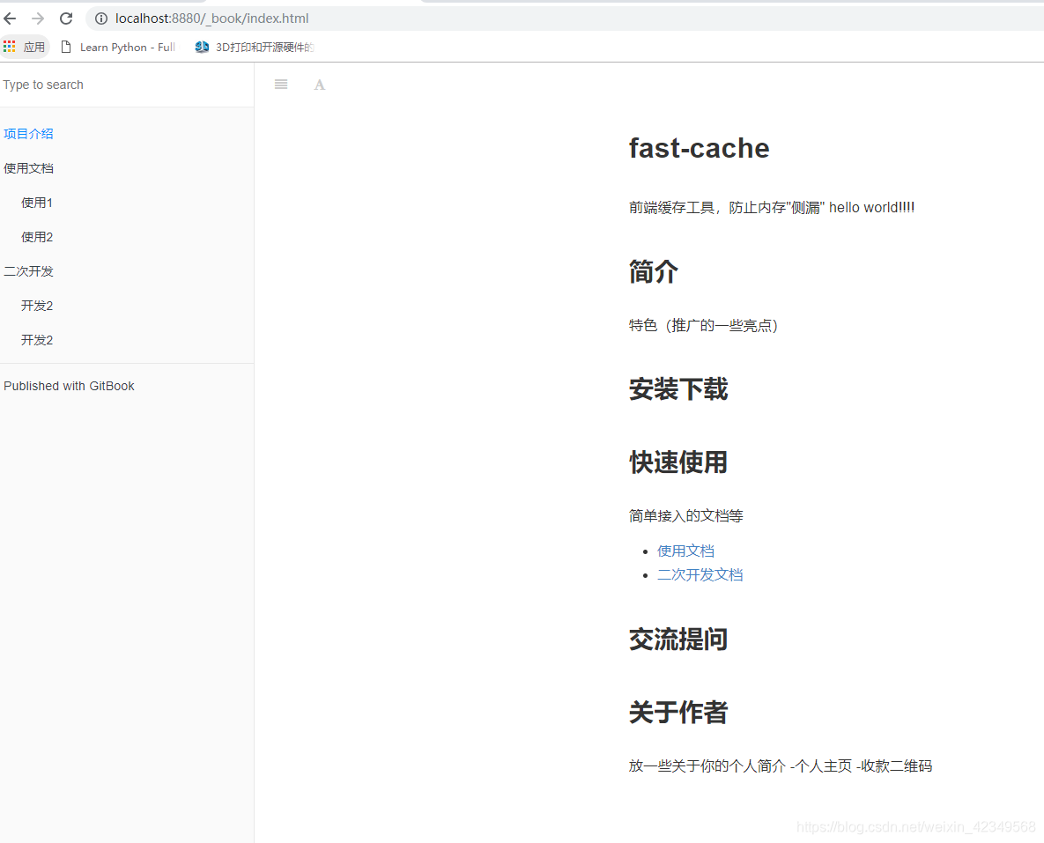Open the Learn Python - Full bookmark
This screenshot has width=1044, height=843.
point(118,47)
